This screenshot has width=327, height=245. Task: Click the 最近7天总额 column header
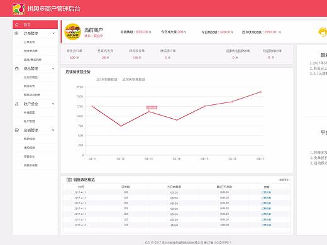click(x=224, y=187)
